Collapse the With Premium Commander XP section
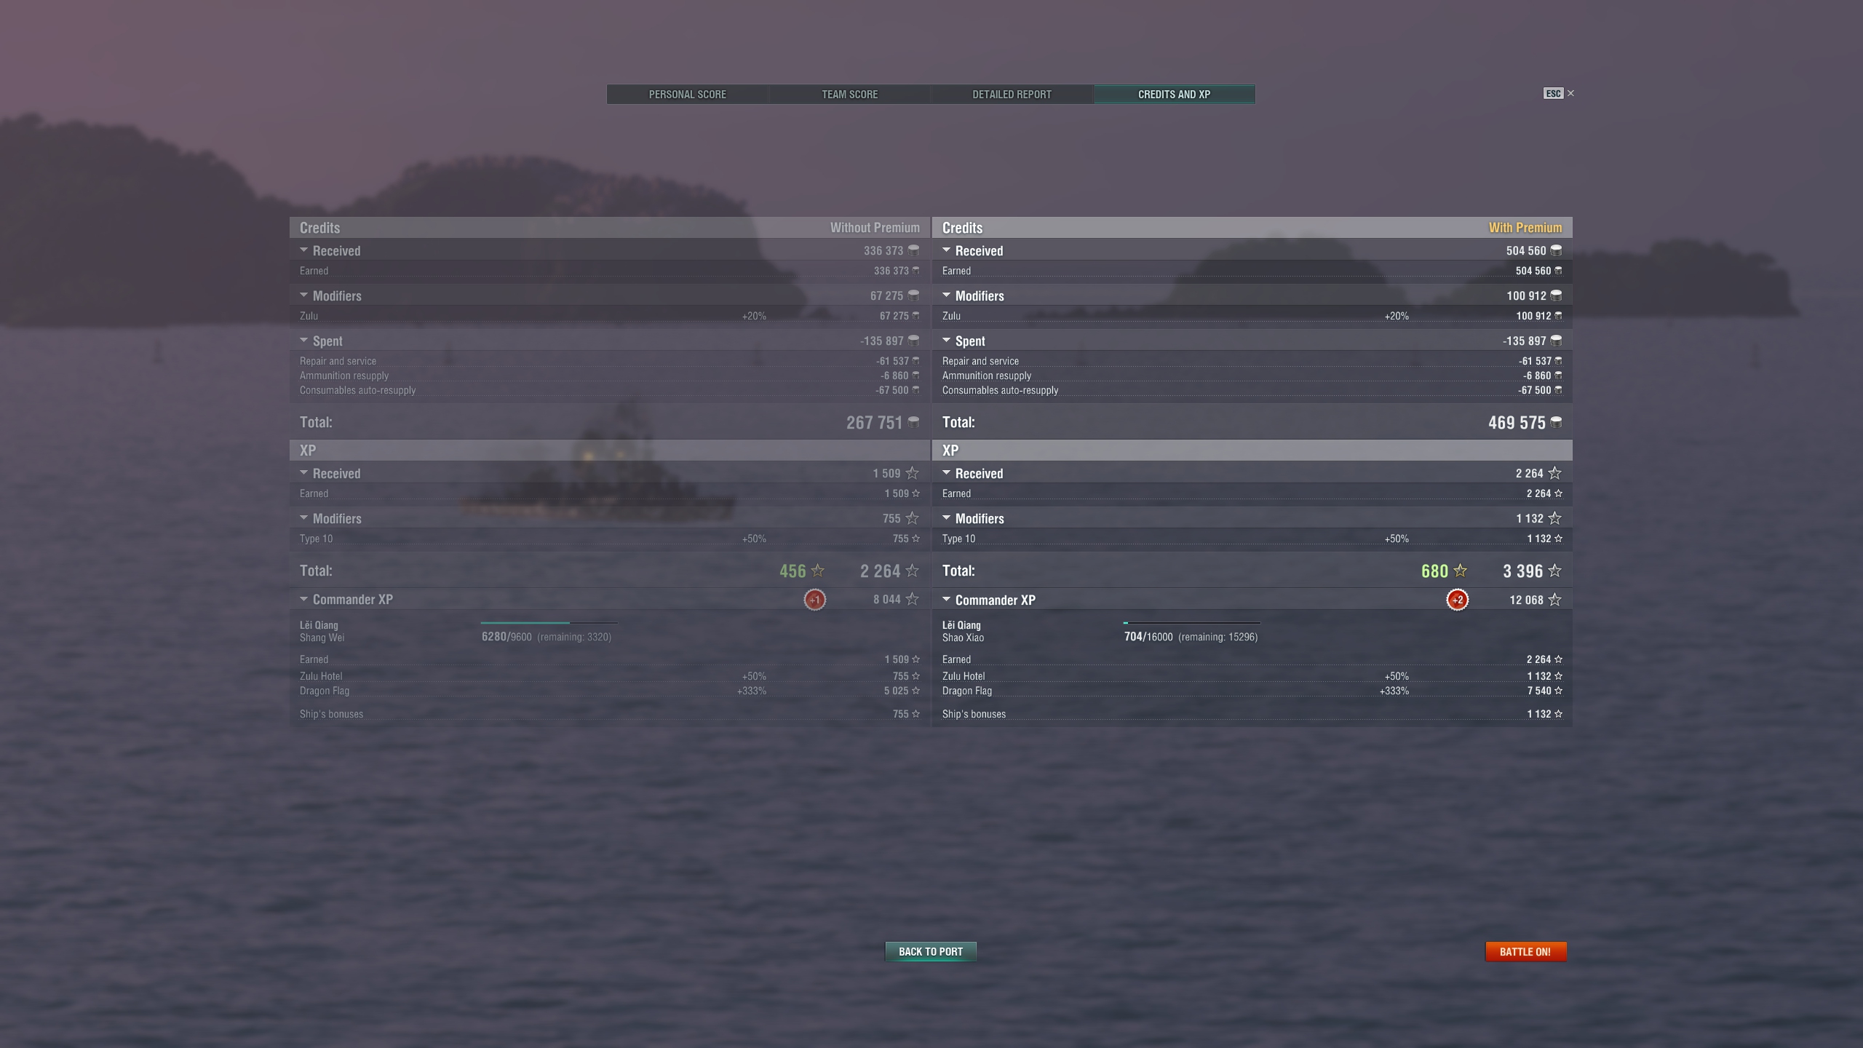 [947, 600]
